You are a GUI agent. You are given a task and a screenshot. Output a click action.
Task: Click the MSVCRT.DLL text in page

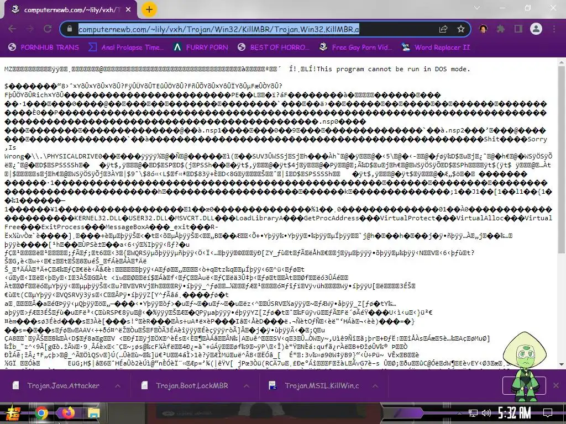coord(194,218)
